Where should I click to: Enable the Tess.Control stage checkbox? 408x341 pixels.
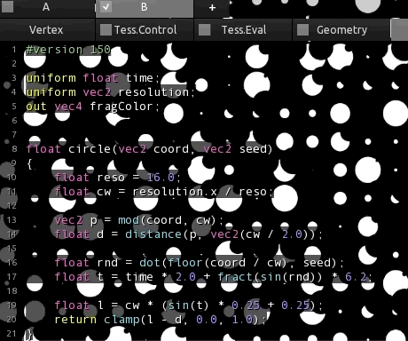tap(106, 30)
